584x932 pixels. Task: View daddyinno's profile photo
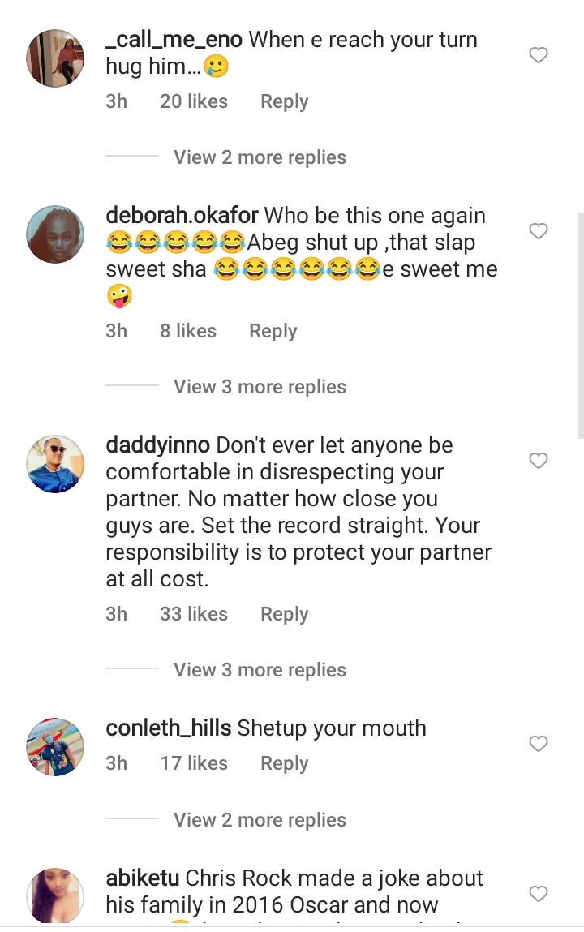(55, 464)
